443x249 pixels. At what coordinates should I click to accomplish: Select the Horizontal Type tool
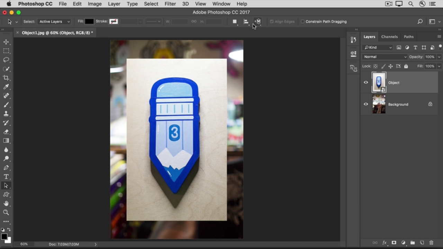(x=6, y=177)
